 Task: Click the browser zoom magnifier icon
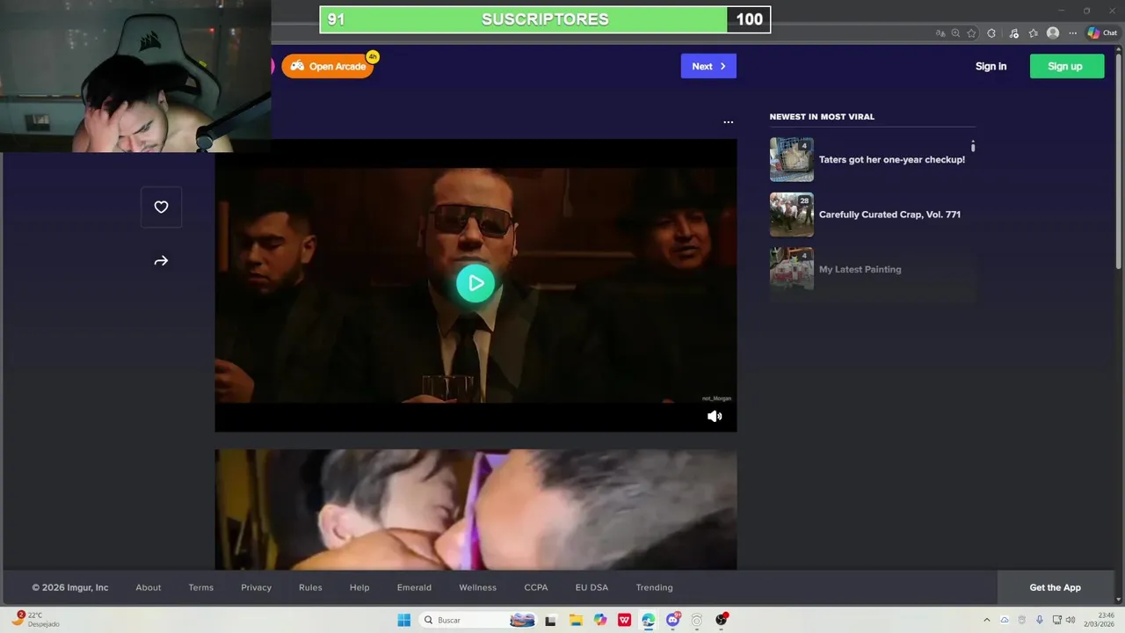coord(955,33)
